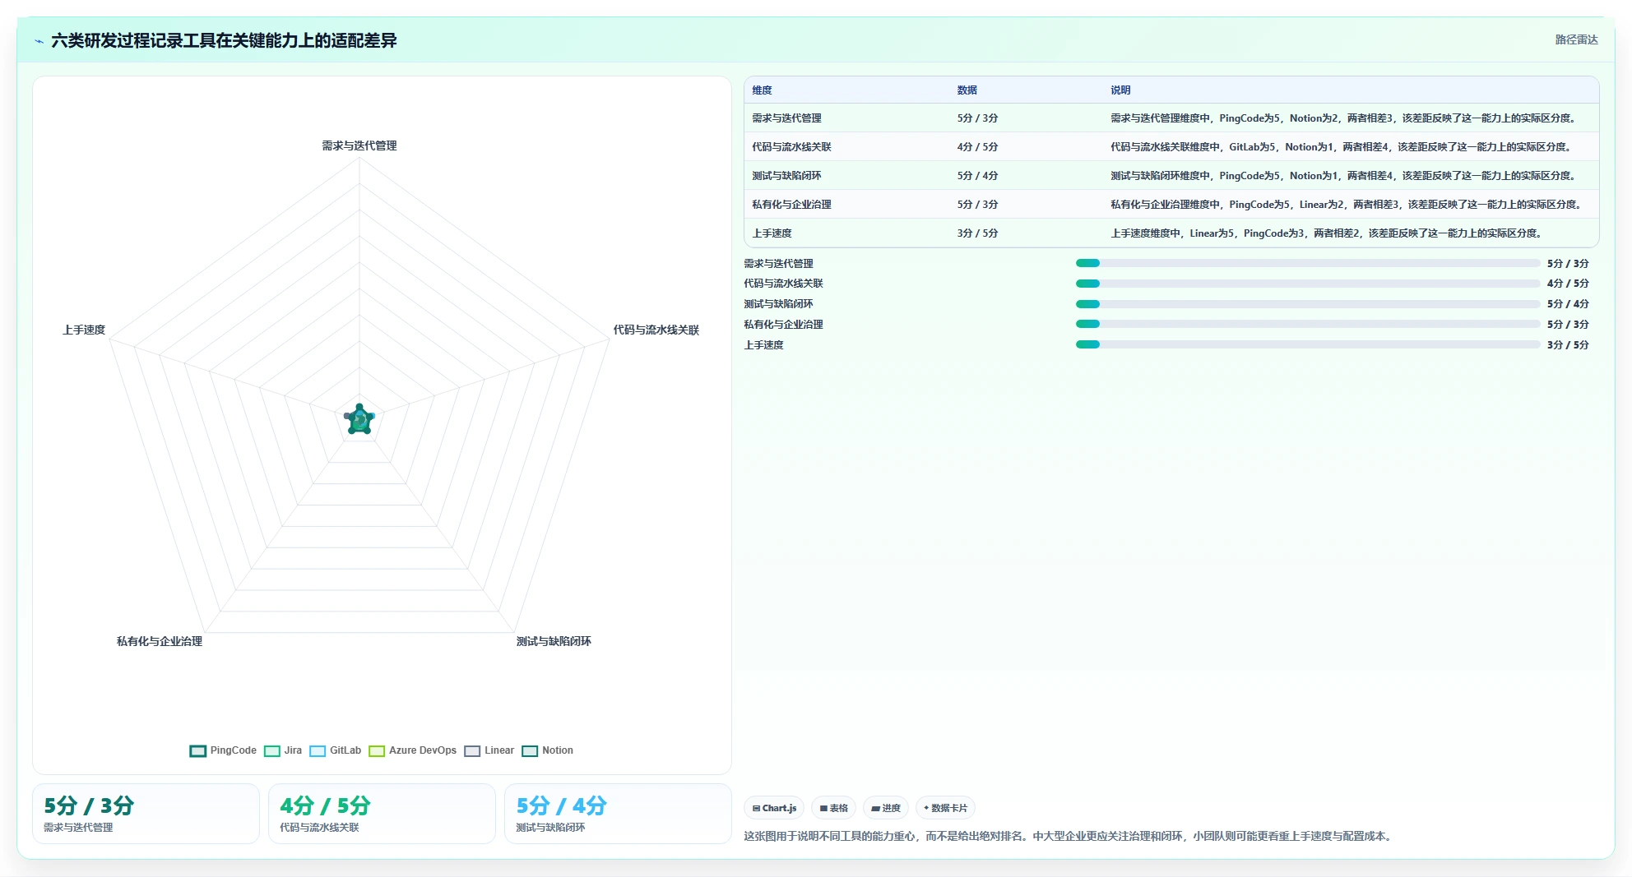The height and width of the screenshot is (877, 1632).
Task: Click the 需求与迭代管理 progress bar
Action: [x=1308, y=263]
